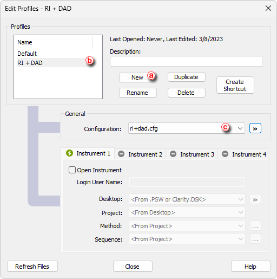Viewport: 277px width, 279px height.
Task: Click the double-arrow button beside Configuration
Action: point(255,128)
